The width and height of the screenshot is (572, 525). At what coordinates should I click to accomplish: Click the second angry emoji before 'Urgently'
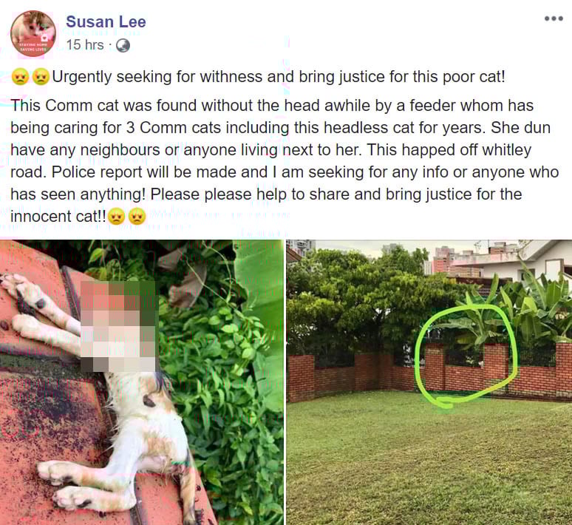pyautogui.click(x=41, y=77)
